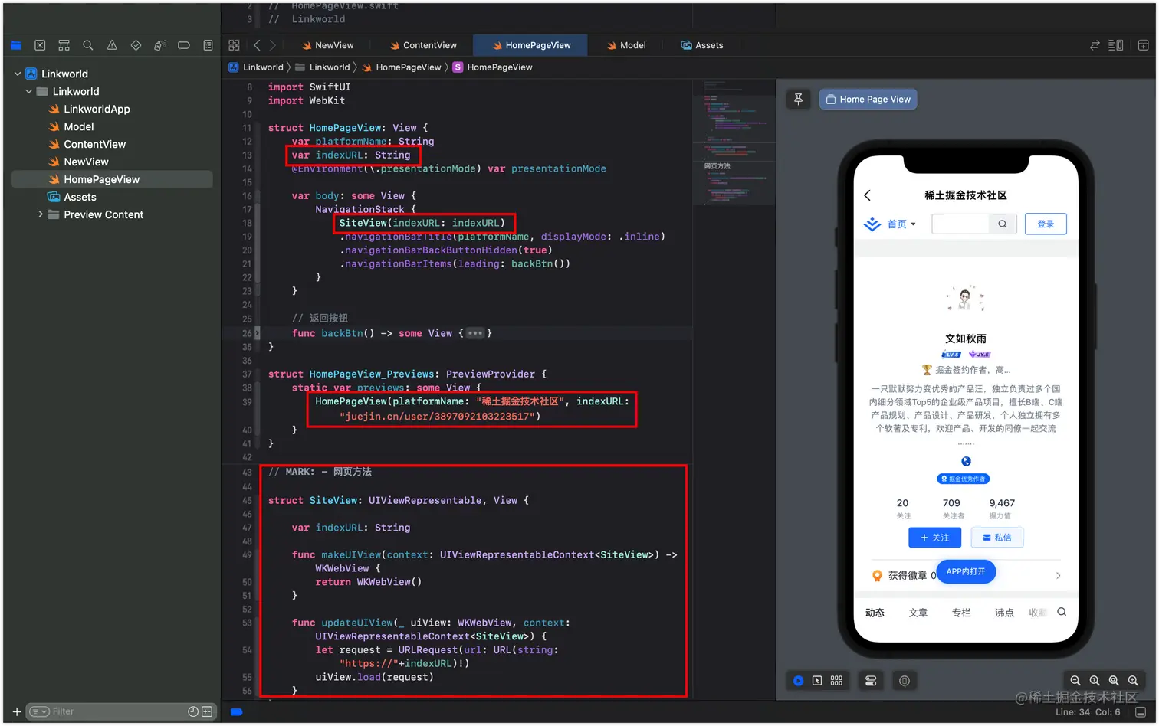The height and width of the screenshot is (726, 1159).
Task: Expand the folded backBtn function code
Action: (x=258, y=333)
